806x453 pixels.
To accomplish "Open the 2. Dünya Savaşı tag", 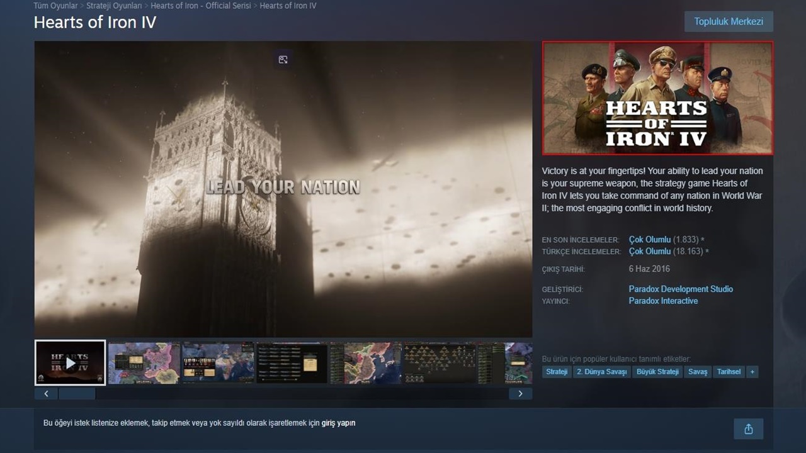I will [601, 372].
